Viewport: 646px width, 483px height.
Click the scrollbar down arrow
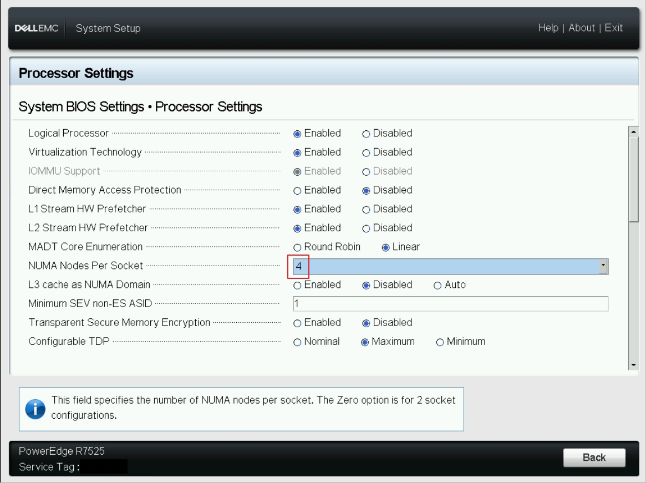coord(633,365)
